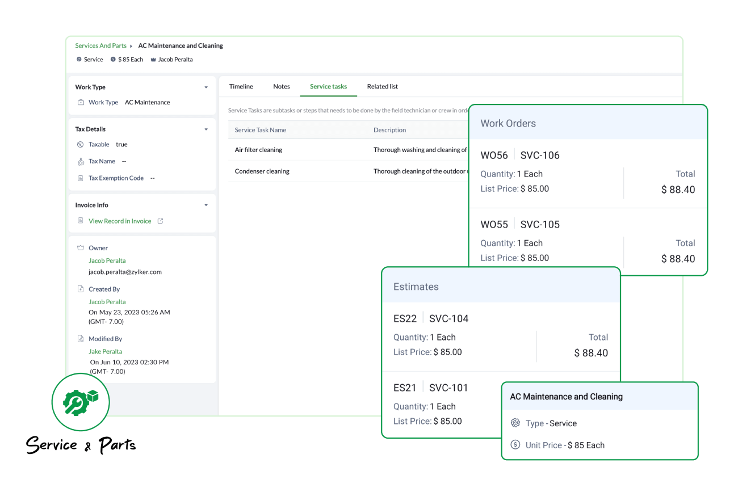Click the wrench-and-box service badge icon
738x492 pixels.
pos(80,402)
